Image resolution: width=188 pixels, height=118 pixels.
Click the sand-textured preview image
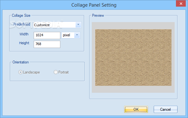pos(133,57)
